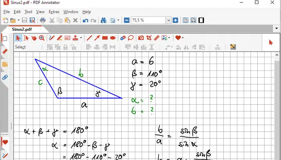The height and width of the screenshot is (160, 281).
Task: Open the favorites heart sidebar panel
Action: pyautogui.click(x=5, y=142)
